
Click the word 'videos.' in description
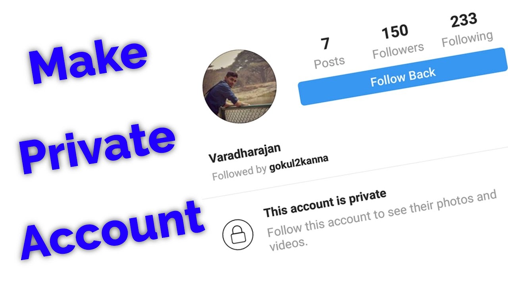[x=289, y=244]
